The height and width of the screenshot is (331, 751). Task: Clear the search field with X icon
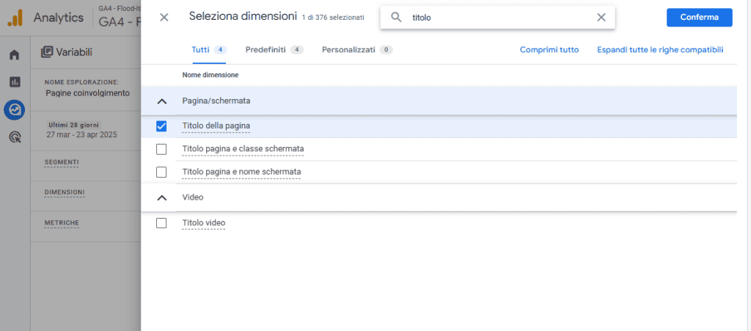coord(601,18)
